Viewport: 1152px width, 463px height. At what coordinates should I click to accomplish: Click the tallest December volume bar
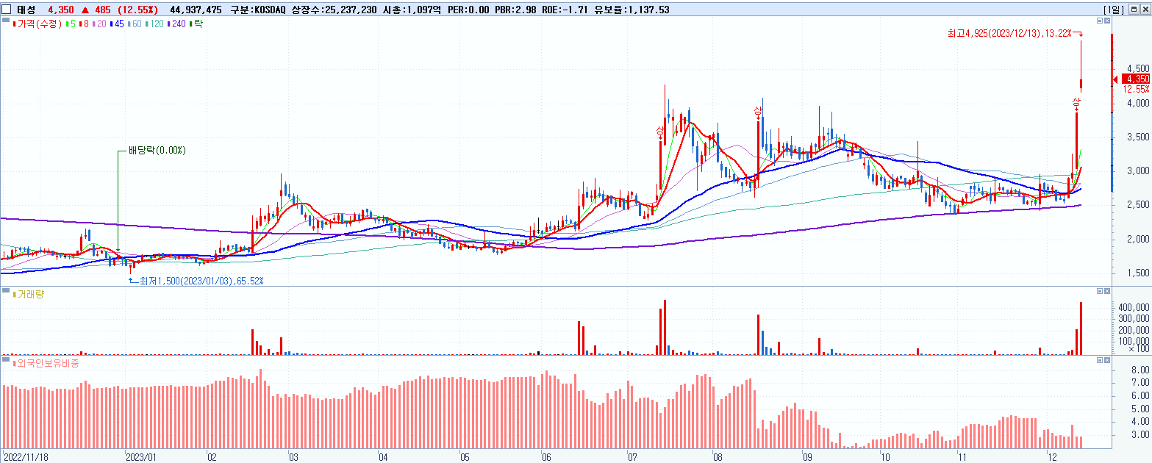pos(1081,329)
